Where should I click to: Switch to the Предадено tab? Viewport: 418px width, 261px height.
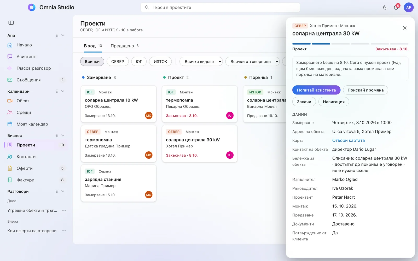tap(125, 46)
